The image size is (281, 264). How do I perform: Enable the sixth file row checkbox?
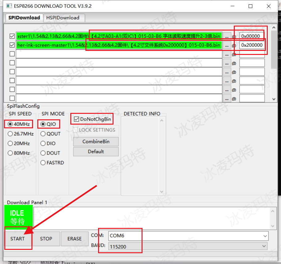click(12, 80)
